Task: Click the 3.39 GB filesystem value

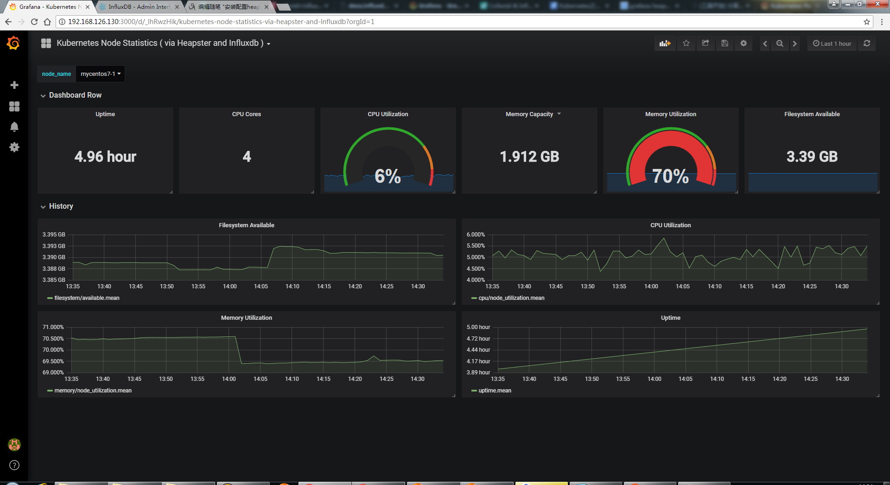Action: coord(812,156)
